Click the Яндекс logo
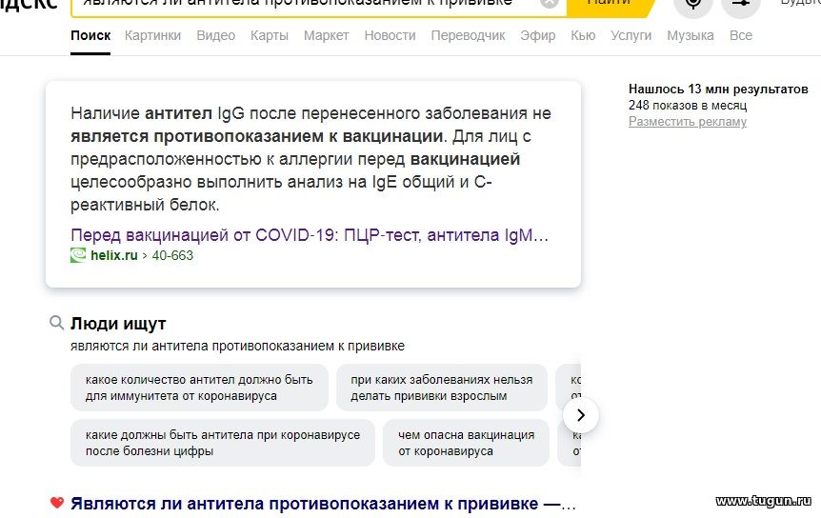 pyautogui.click(x=29, y=4)
